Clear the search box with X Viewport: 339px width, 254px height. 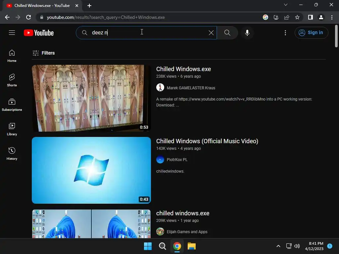pyautogui.click(x=211, y=33)
